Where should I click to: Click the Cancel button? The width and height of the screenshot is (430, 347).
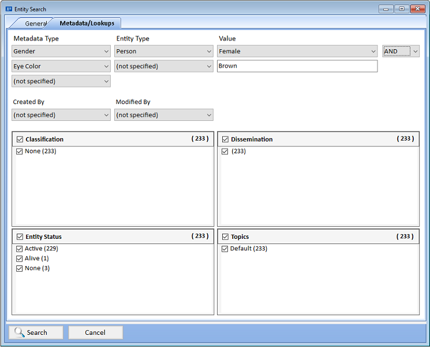click(x=95, y=333)
